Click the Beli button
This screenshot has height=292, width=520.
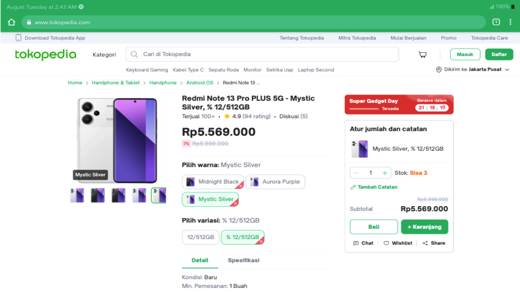[x=373, y=226]
